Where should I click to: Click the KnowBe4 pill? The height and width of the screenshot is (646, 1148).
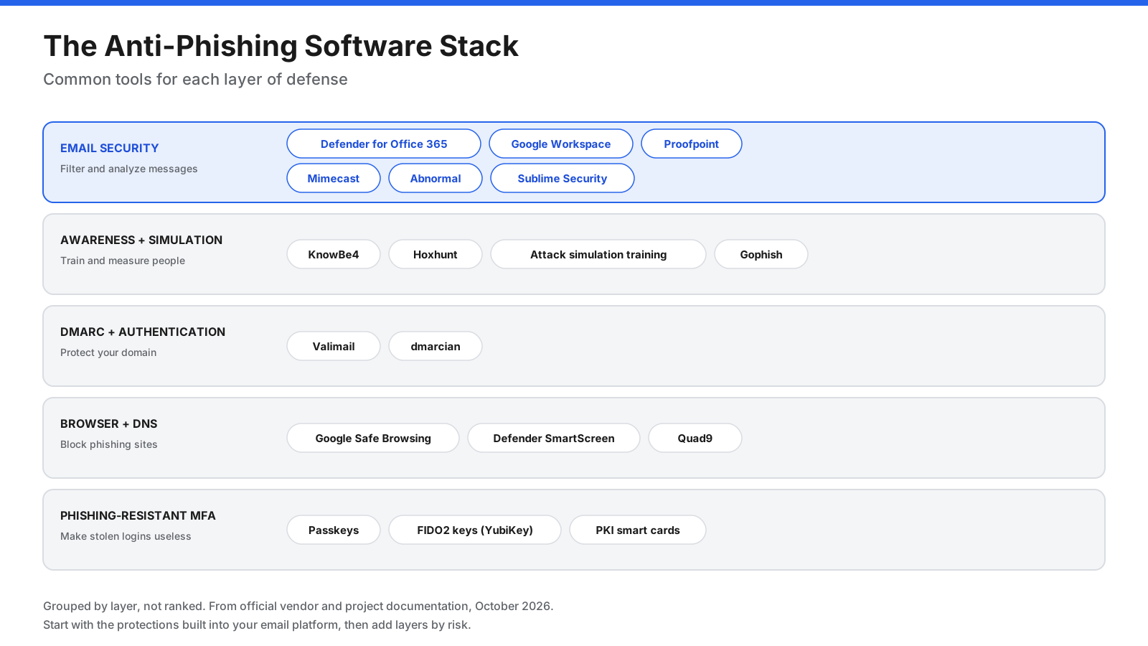click(x=334, y=254)
